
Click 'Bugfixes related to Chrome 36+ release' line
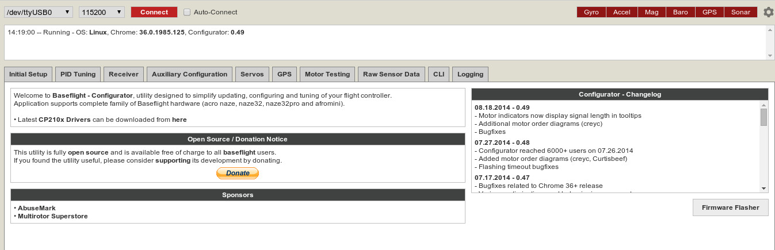(539, 186)
